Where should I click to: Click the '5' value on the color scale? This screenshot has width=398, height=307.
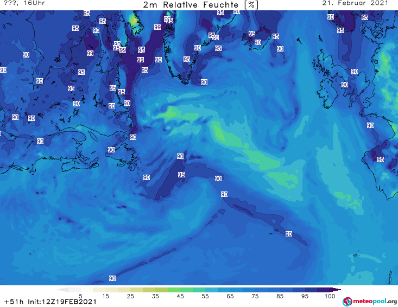(x=80, y=296)
